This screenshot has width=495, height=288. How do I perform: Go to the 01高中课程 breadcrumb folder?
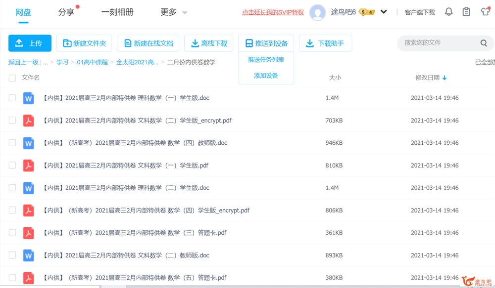pyautogui.click(x=92, y=62)
